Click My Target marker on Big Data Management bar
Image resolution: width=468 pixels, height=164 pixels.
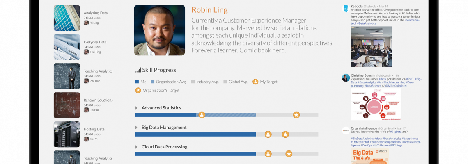tap(268, 134)
